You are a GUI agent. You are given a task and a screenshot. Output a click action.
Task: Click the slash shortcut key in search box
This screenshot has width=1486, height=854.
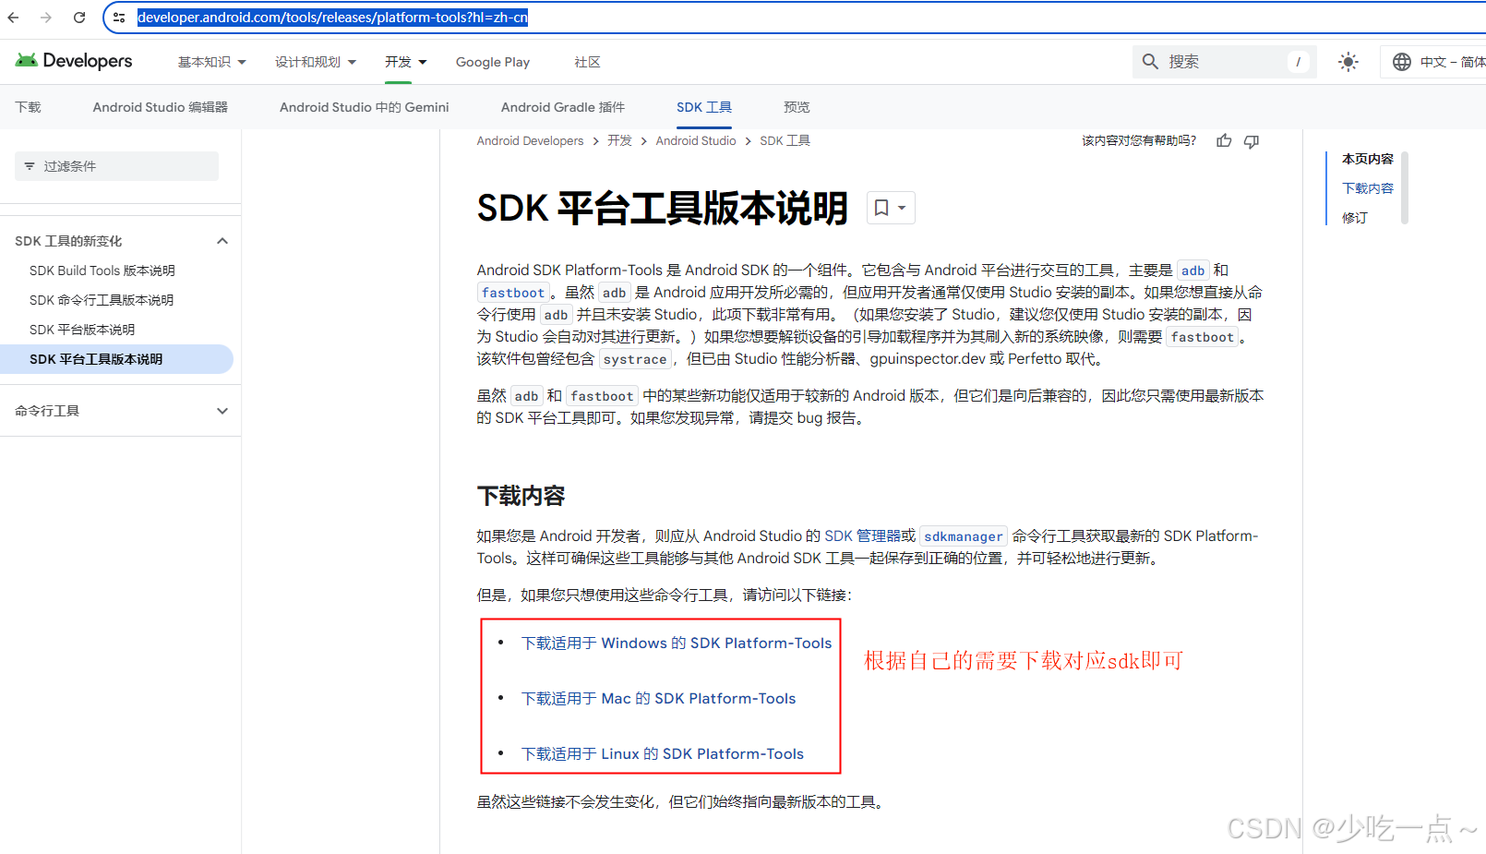pyautogui.click(x=1298, y=62)
